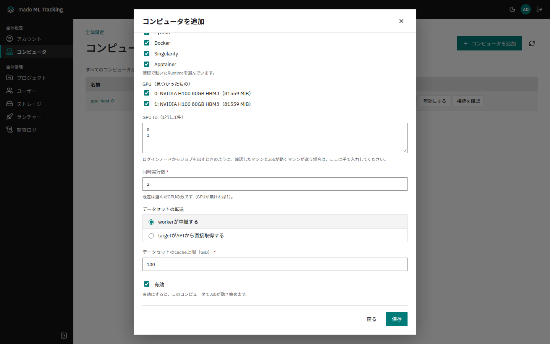550x344 pixels.
Task: Collapse the sidebar with the panel icon
Action: tap(64, 336)
